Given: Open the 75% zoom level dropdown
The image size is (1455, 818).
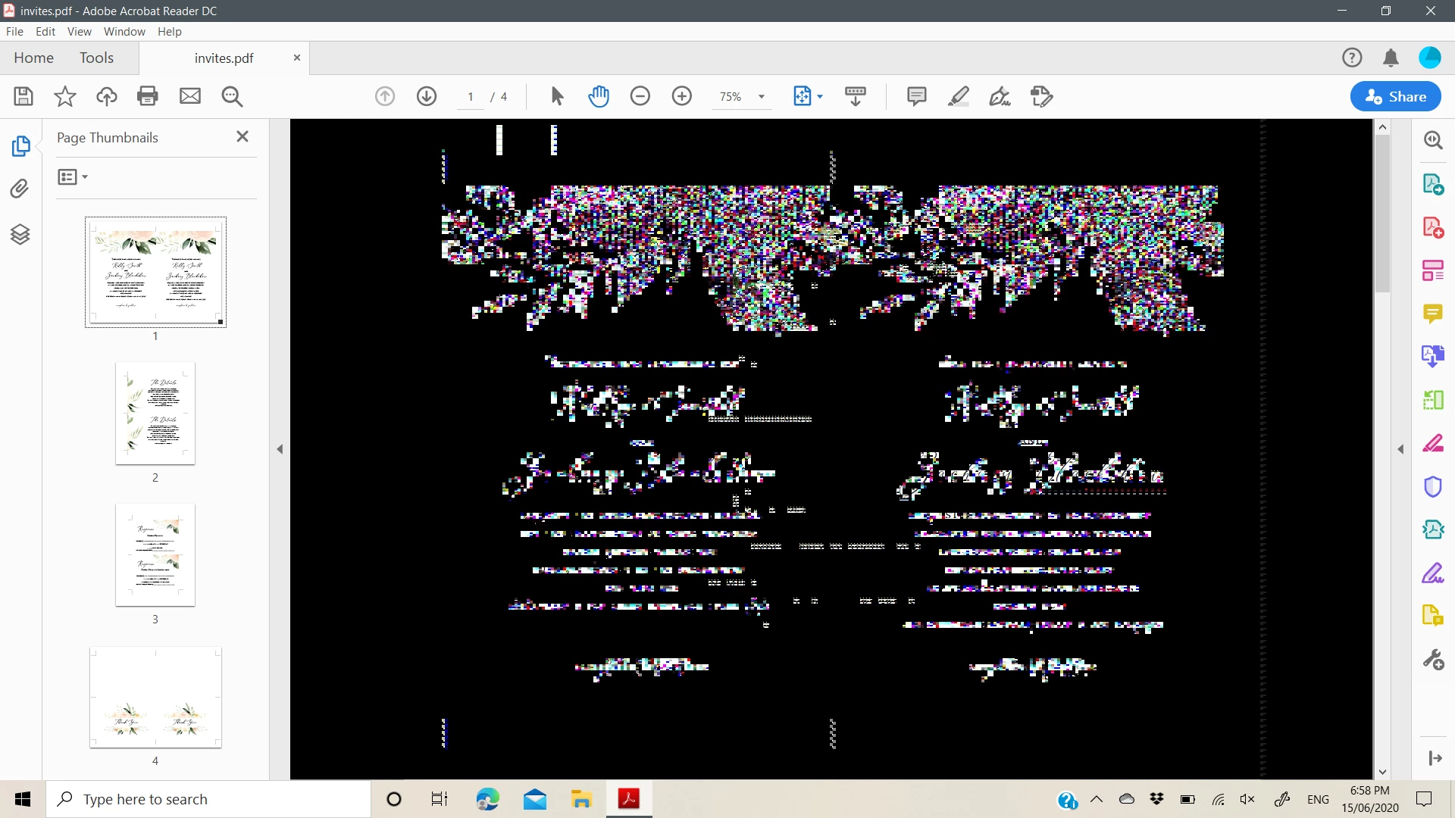Looking at the screenshot, I should [x=761, y=97].
